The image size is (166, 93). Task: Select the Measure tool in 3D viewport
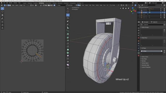point(68,28)
